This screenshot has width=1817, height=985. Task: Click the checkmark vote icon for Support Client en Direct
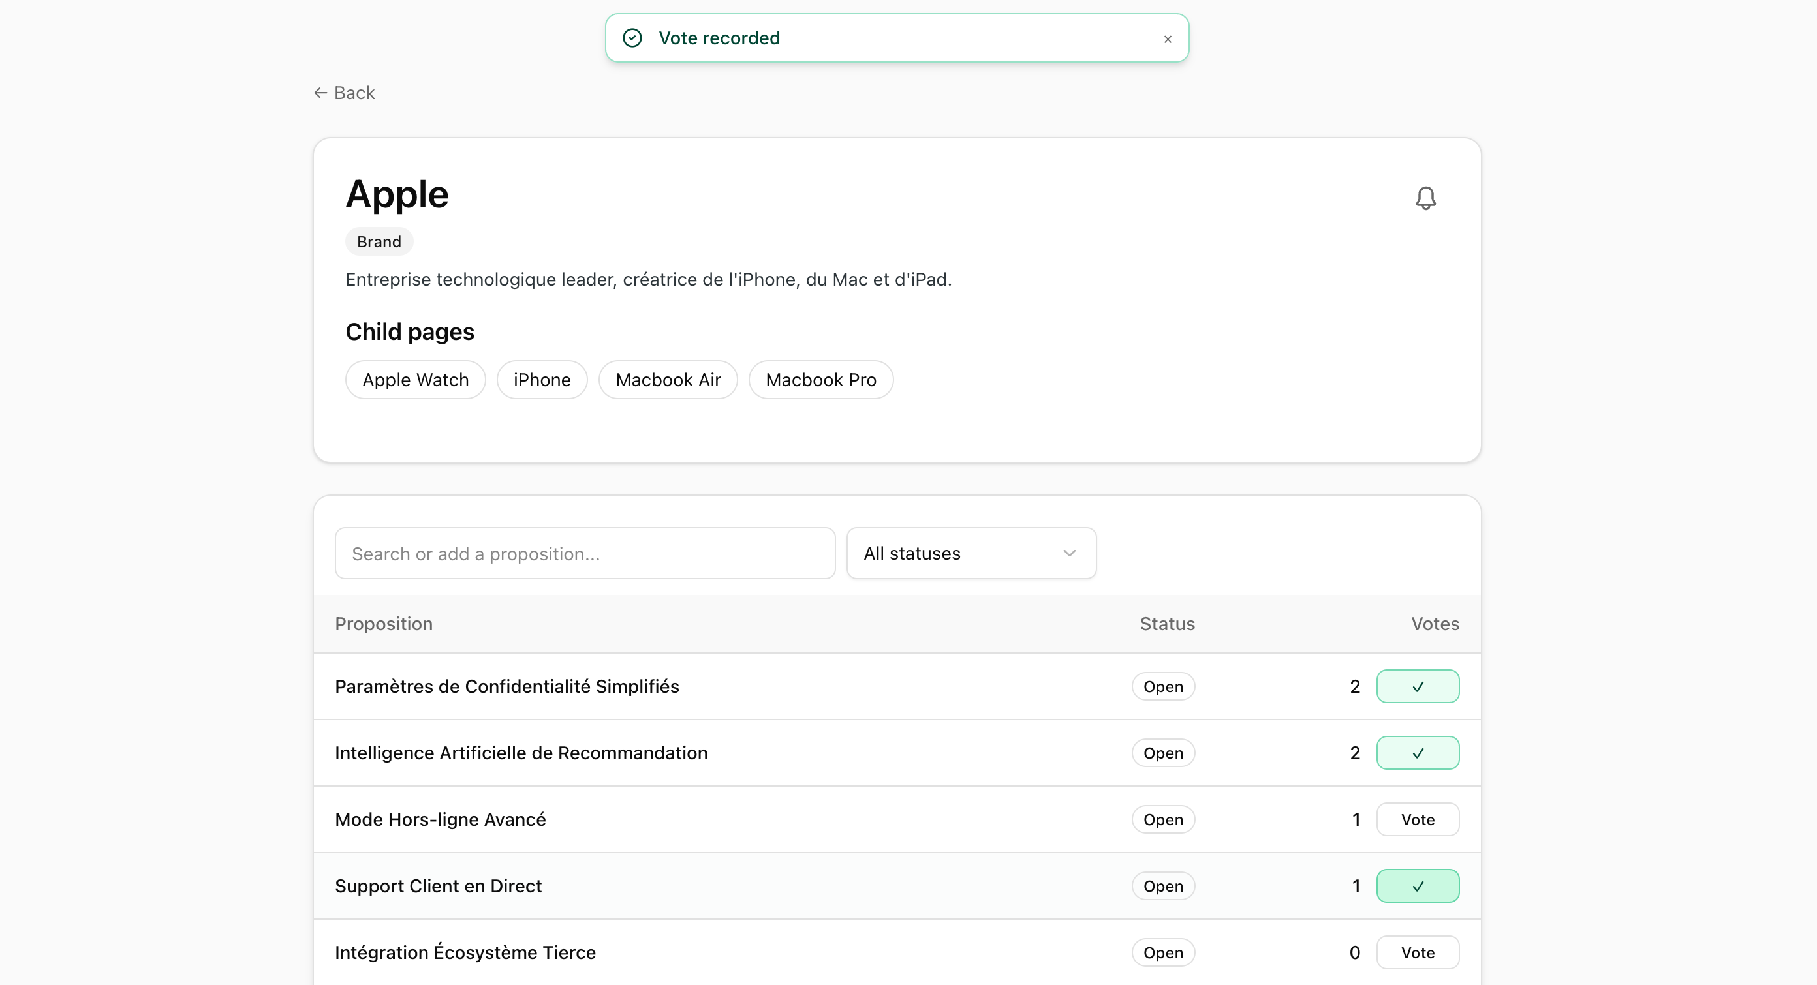tap(1418, 886)
